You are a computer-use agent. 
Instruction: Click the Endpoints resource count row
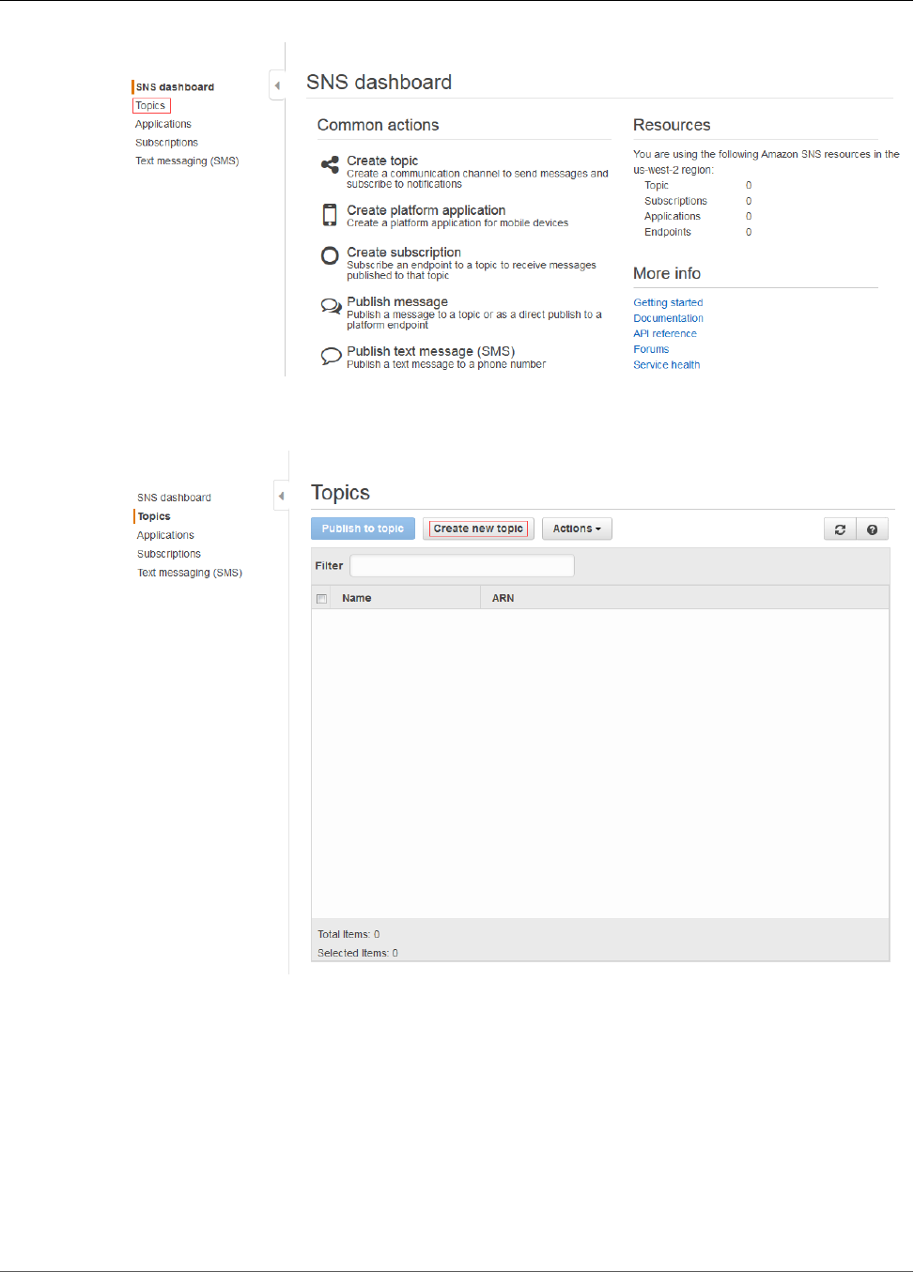[x=698, y=232]
